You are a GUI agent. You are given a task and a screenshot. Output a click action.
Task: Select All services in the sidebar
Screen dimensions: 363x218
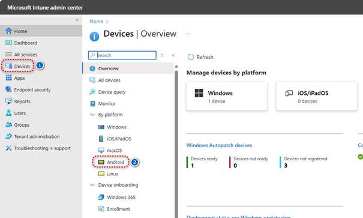coord(41,55)
